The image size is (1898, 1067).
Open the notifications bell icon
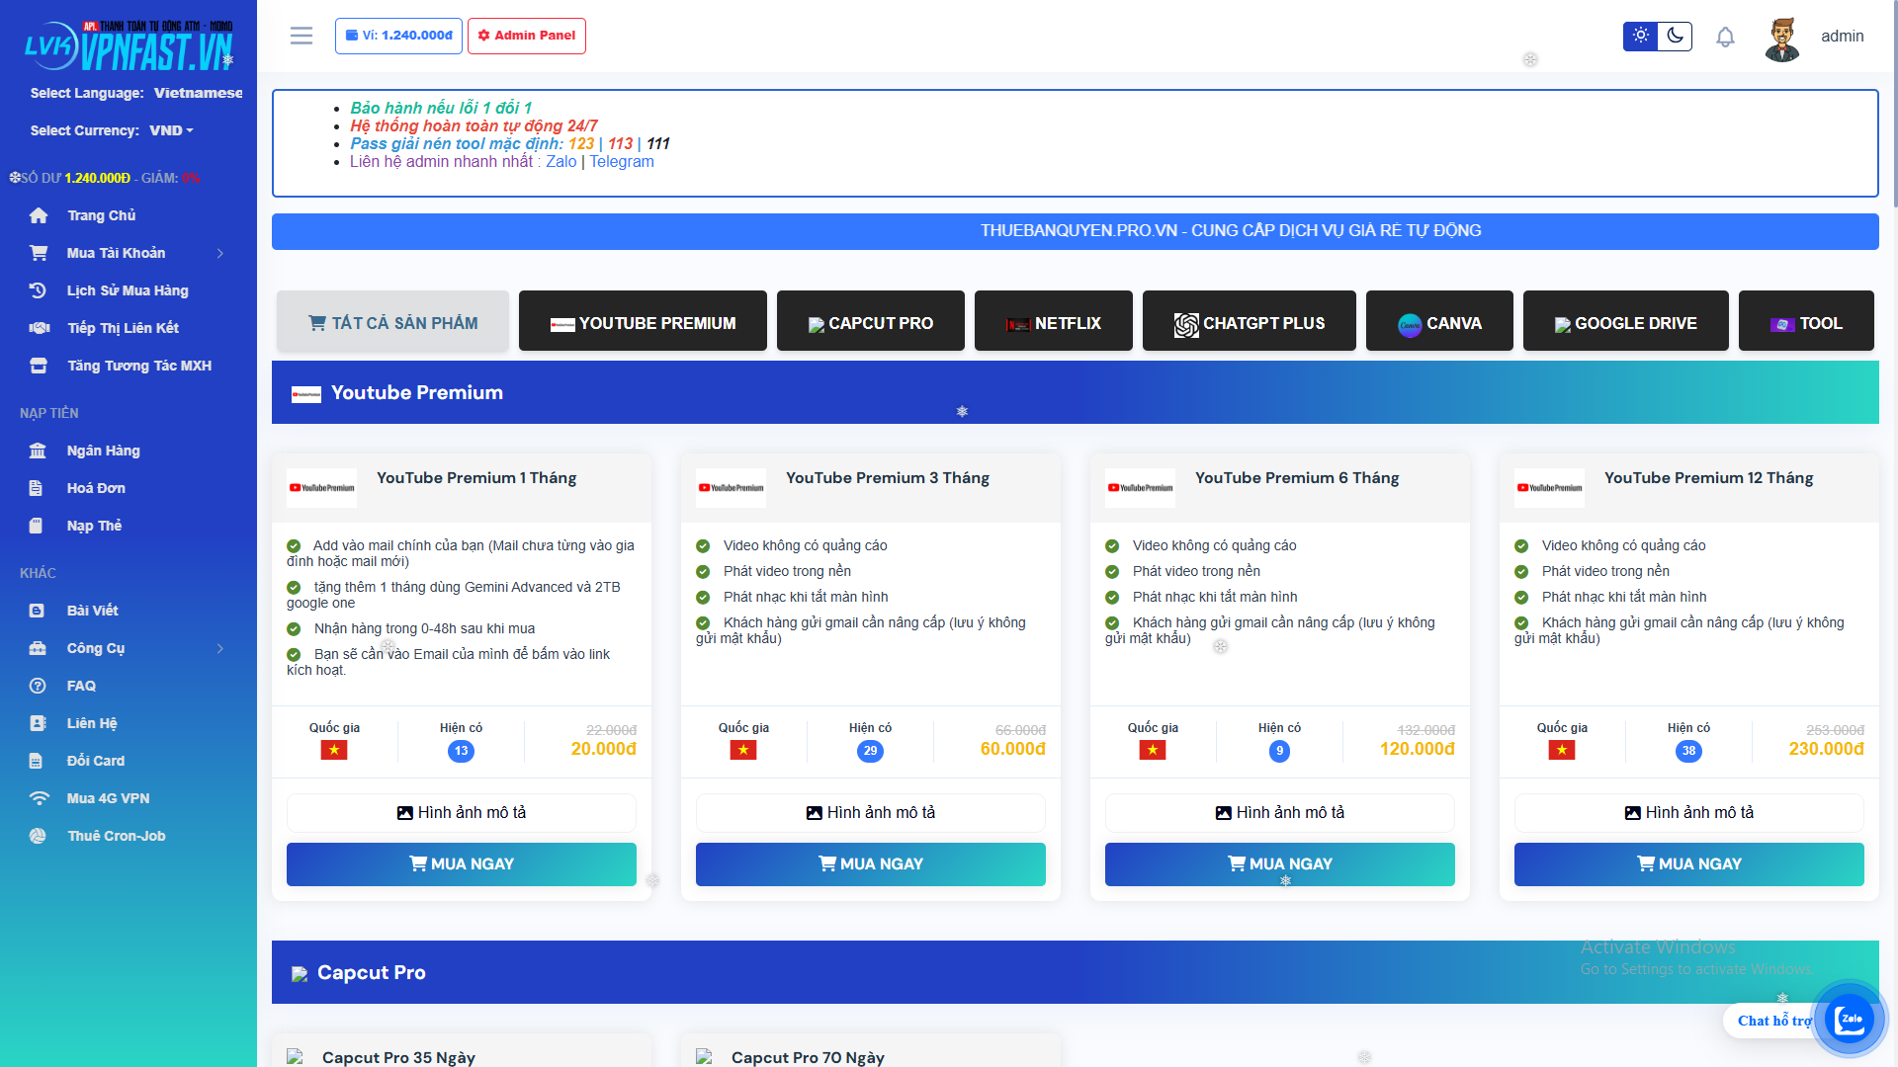1726,37
